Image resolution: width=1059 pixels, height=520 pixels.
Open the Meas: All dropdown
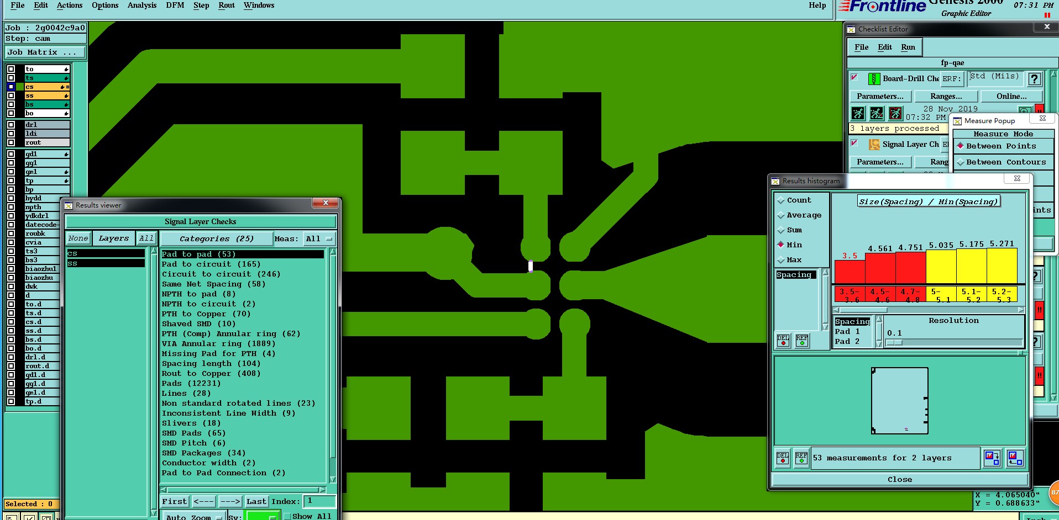point(319,239)
